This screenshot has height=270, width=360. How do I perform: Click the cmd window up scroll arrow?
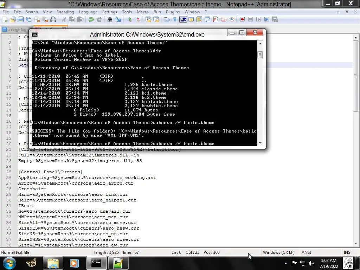260,43
